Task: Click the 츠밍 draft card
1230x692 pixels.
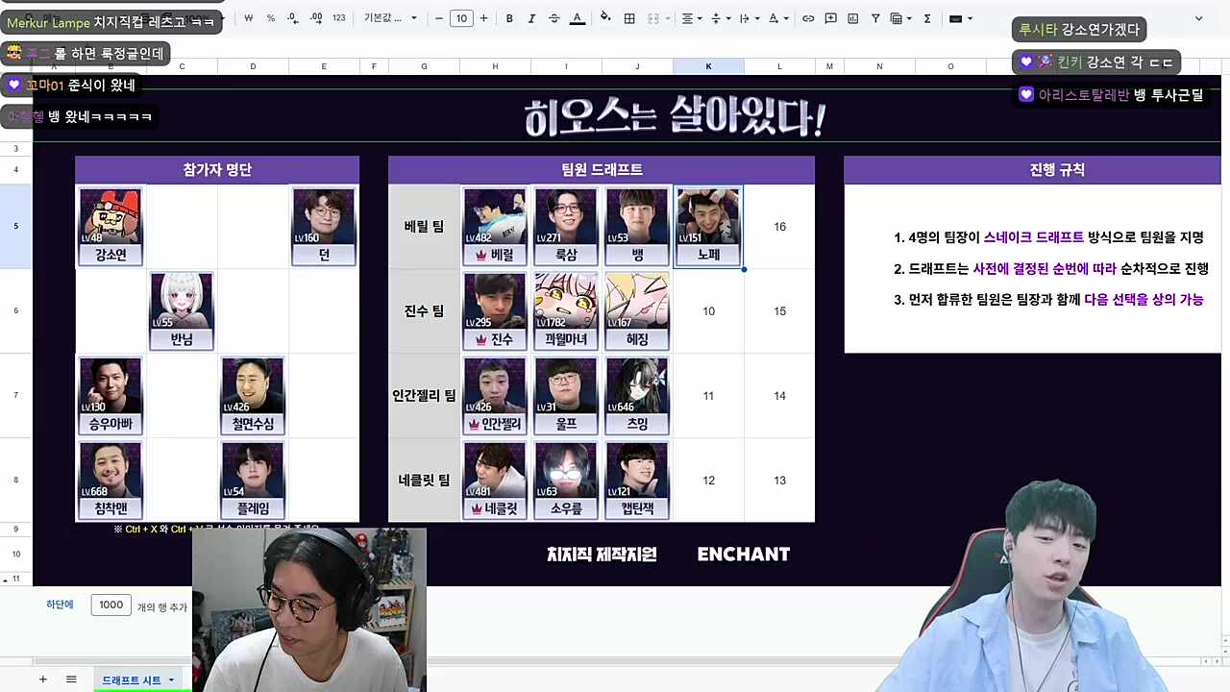Action: (x=637, y=396)
